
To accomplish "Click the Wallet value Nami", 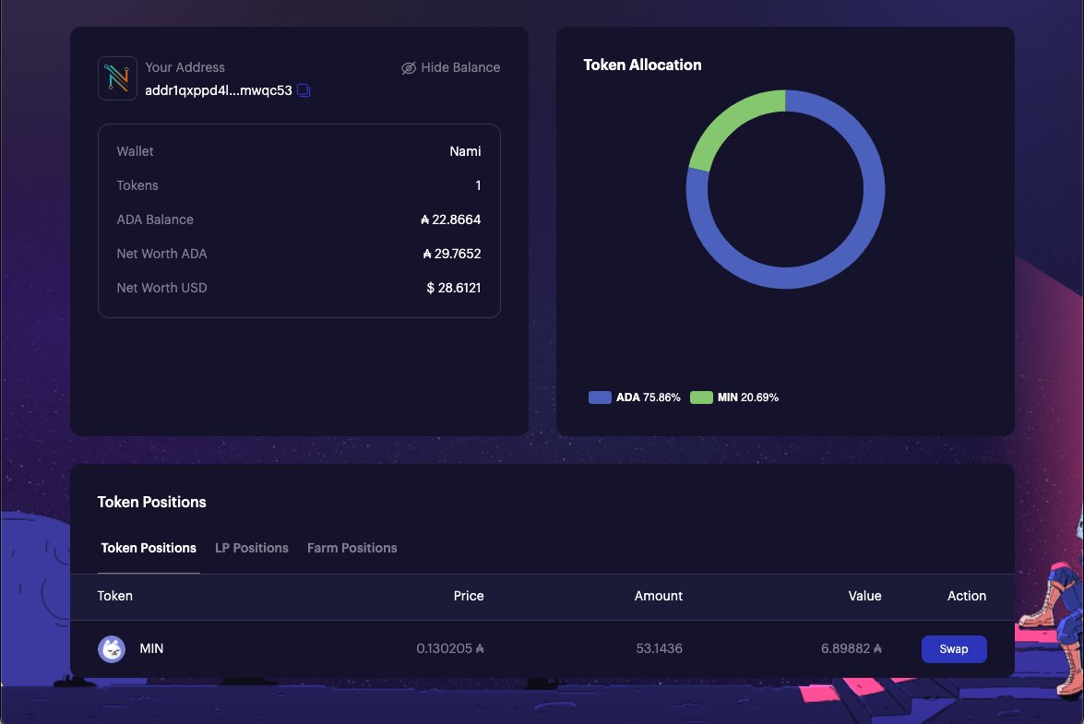I will pyautogui.click(x=465, y=151).
